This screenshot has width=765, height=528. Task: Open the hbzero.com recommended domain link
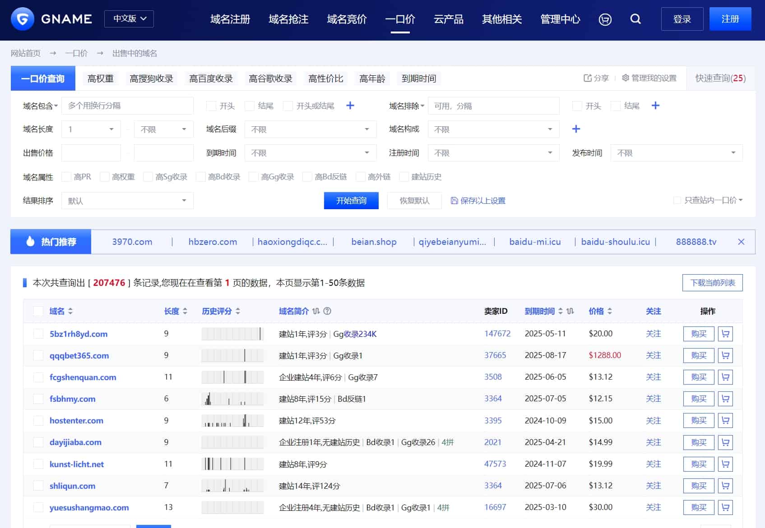(x=212, y=242)
